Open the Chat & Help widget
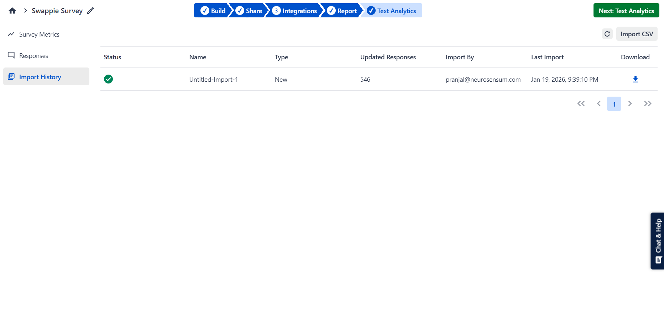 click(x=658, y=241)
